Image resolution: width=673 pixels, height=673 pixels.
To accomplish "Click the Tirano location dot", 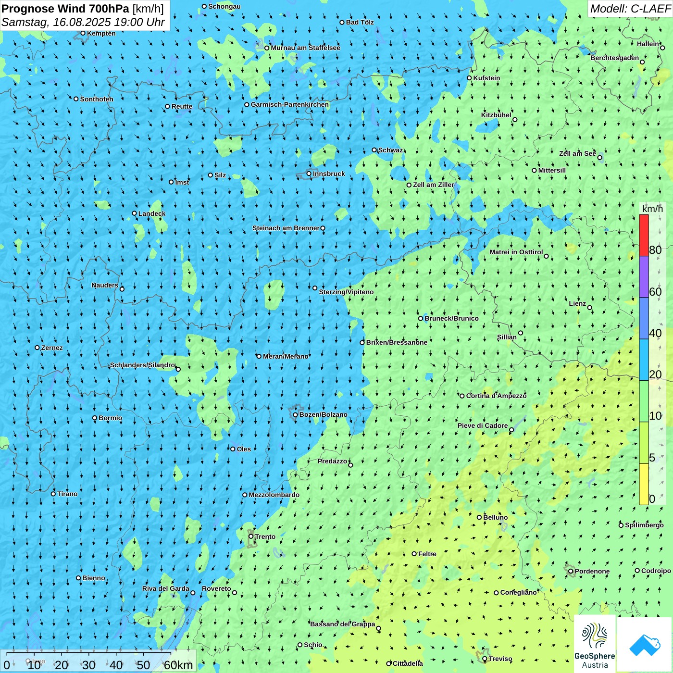I will click(x=53, y=494).
